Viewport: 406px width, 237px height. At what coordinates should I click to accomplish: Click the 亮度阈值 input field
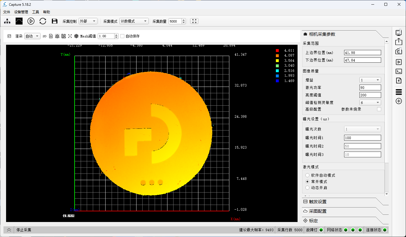(370, 95)
